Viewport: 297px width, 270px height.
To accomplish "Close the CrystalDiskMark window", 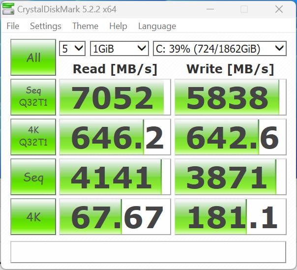I will (279, 9).
